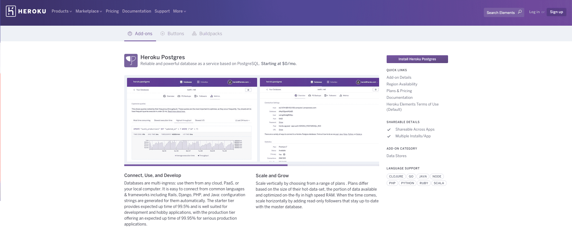Click the HEROKU wordmark text
Image resolution: width=572 pixels, height=235 pixels.
click(32, 11)
